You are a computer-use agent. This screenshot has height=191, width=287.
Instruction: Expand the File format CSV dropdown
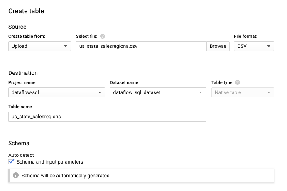pos(254,46)
